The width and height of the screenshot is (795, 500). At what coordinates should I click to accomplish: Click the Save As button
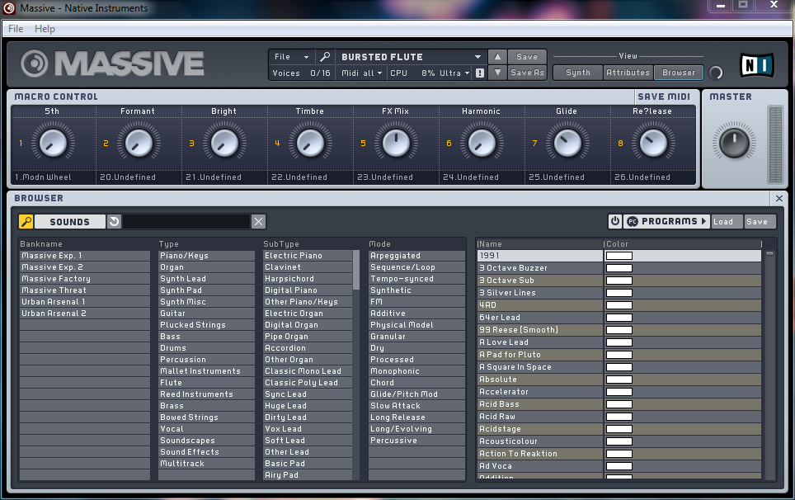tap(527, 73)
